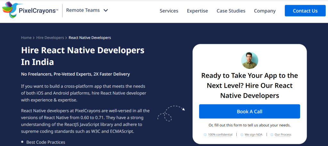Open the Services menu
Image resolution: width=328 pixels, height=146 pixels.
(x=169, y=11)
